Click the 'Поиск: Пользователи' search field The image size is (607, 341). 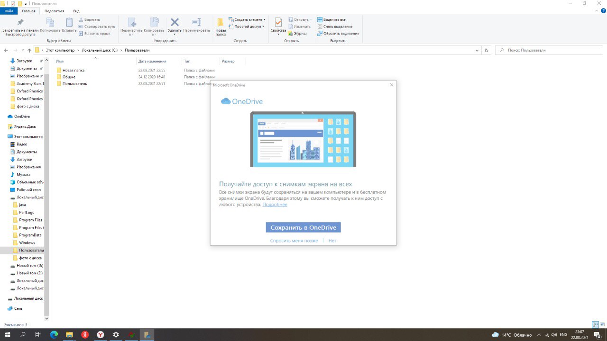click(550, 50)
